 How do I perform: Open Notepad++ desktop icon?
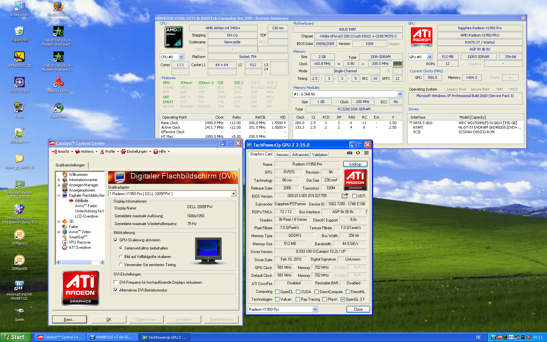pos(20,135)
